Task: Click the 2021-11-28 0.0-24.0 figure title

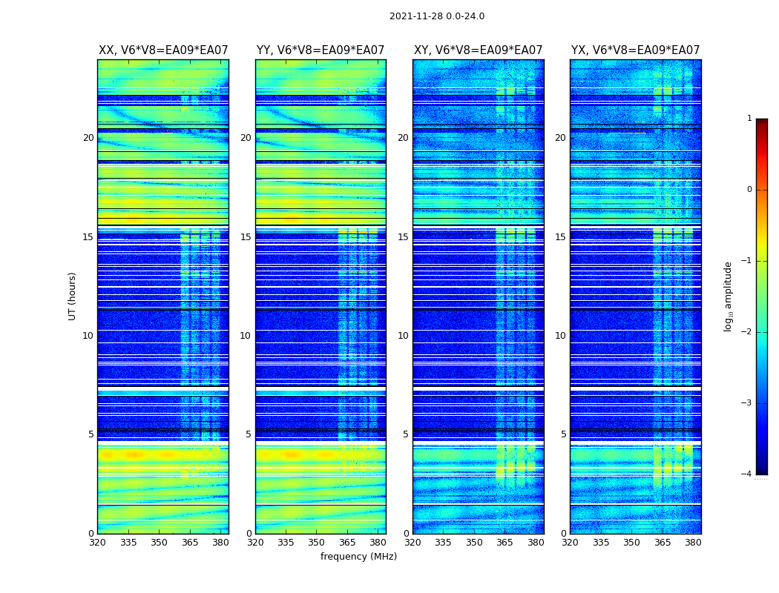Action: 437,16
